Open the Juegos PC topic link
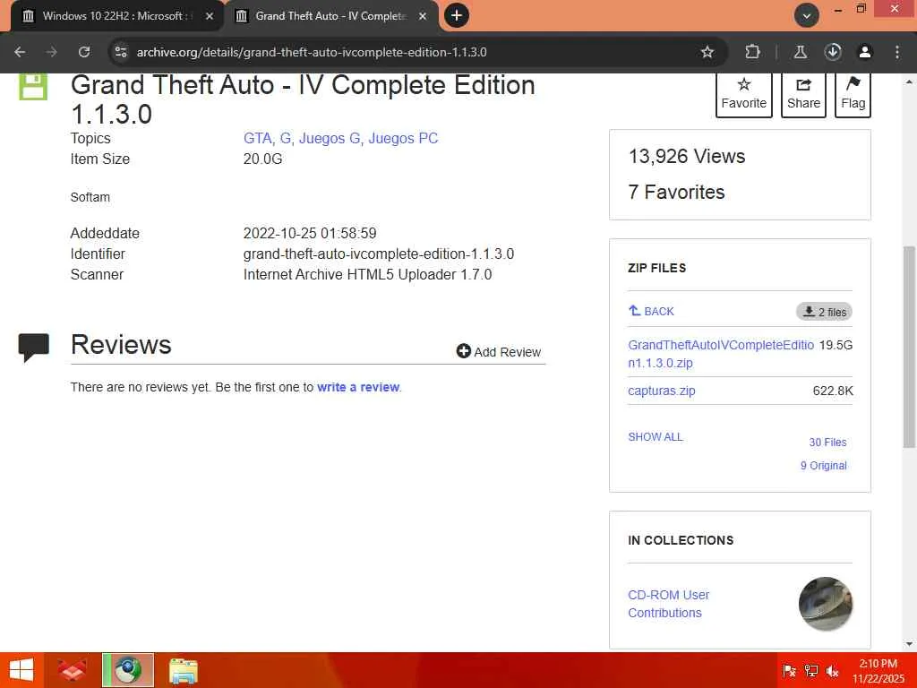Viewport: 917px width, 688px height. click(403, 139)
